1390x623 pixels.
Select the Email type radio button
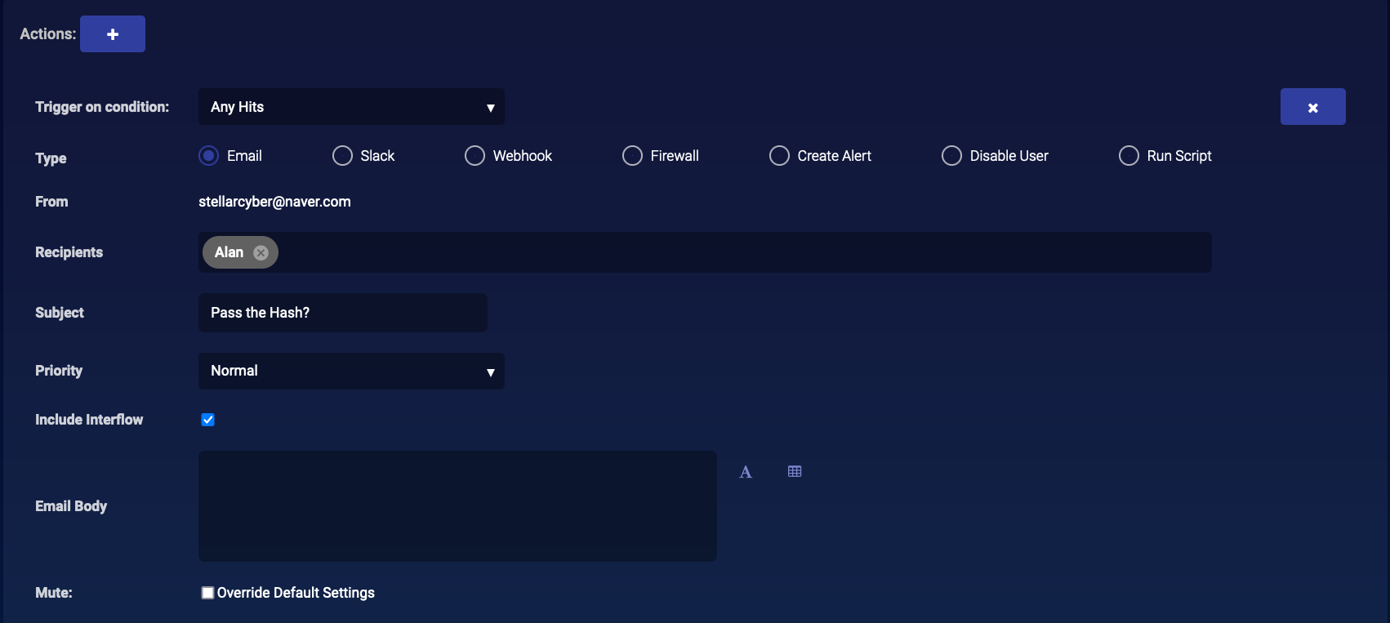pos(209,156)
